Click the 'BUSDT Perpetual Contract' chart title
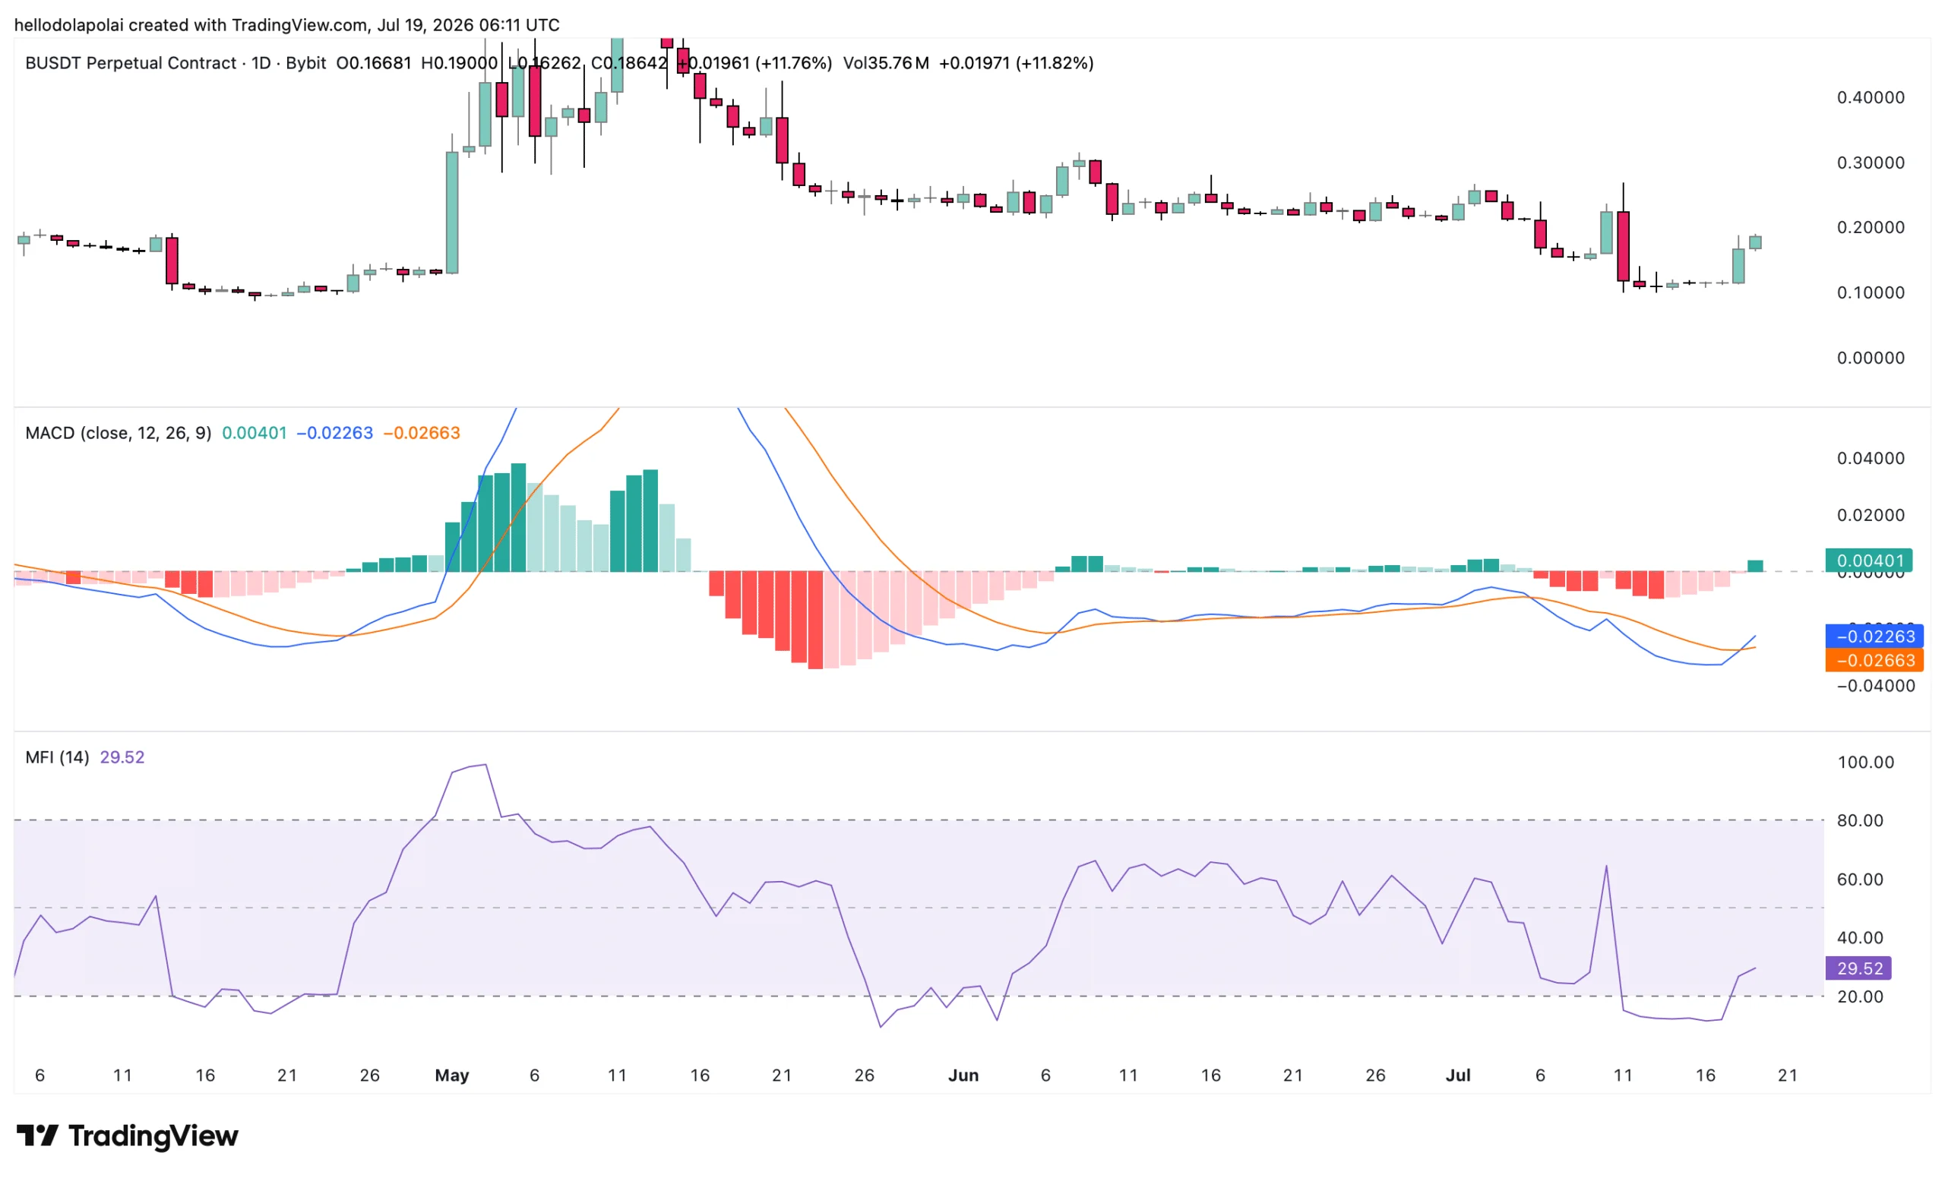 [130, 63]
